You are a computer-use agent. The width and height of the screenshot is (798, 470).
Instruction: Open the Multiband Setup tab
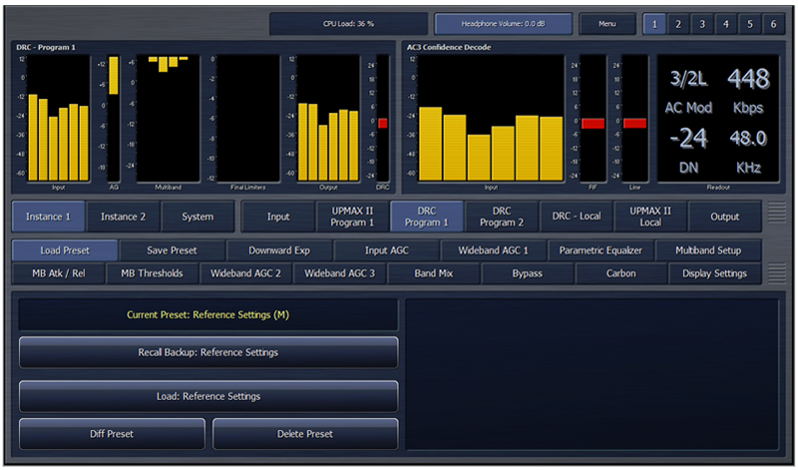tap(708, 250)
